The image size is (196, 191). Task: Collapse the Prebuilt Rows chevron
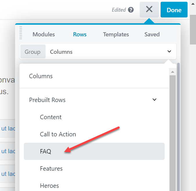pyautogui.click(x=154, y=99)
